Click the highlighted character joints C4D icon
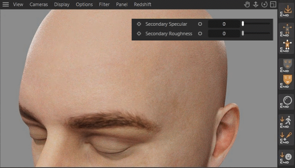295x168 pixels. 286,46
